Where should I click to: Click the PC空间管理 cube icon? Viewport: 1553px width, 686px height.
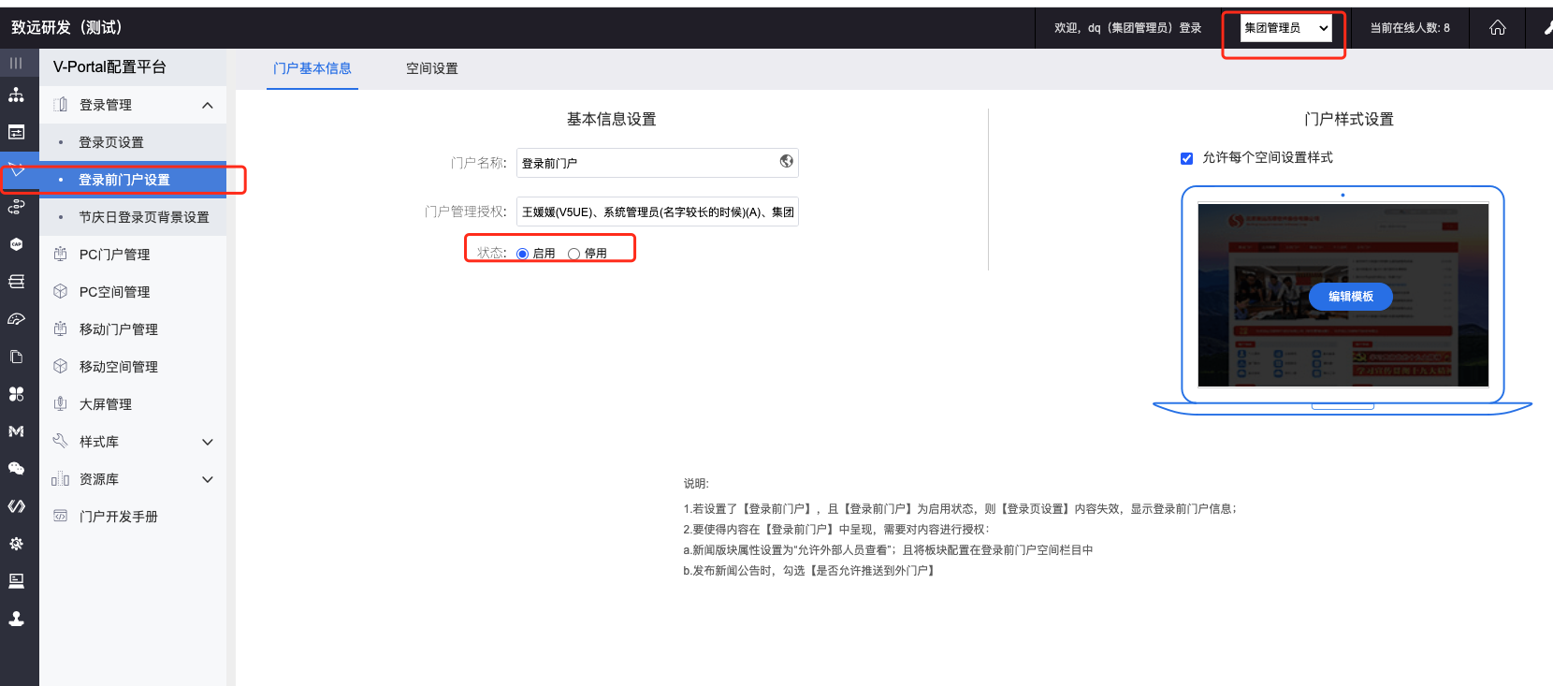click(61, 291)
